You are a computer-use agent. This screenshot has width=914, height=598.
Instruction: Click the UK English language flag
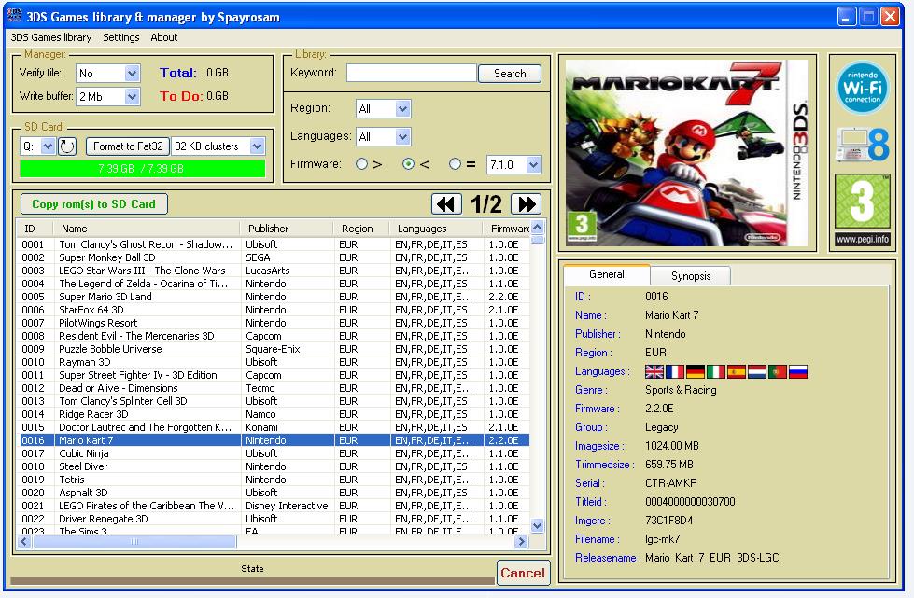(x=654, y=371)
